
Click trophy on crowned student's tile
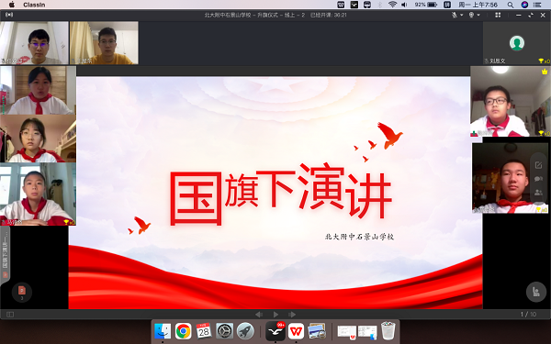point(541,133)
